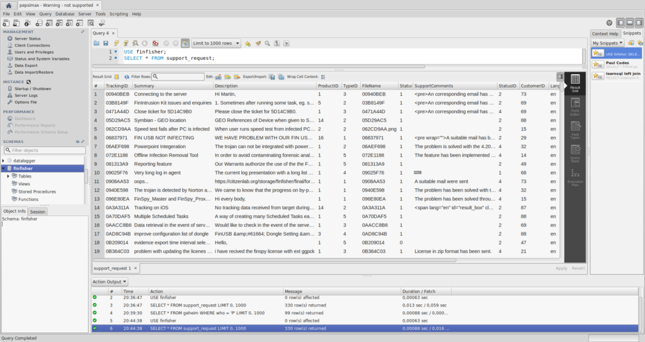Click the Filter Rows search field

178,77
